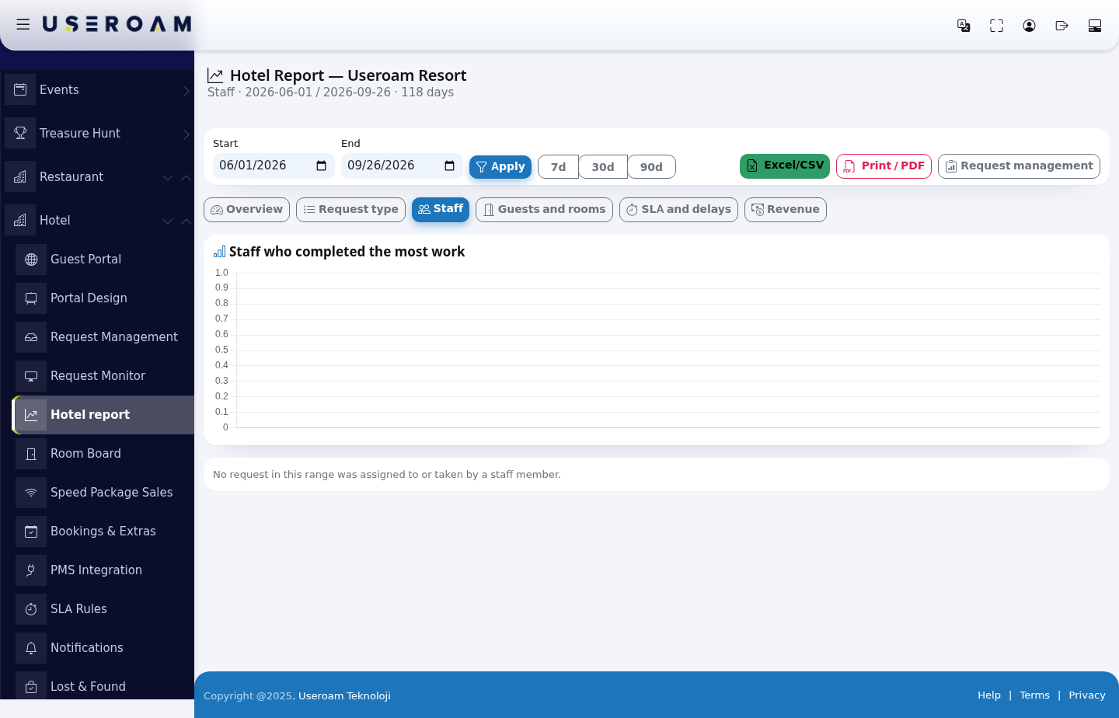Click the PMS Integration plug icon
The image size is (1119, 718).
(x=31, y=570)
